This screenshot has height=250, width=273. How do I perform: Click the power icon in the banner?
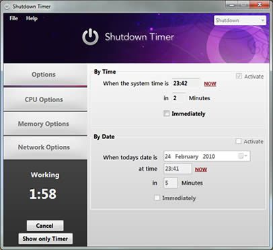click(x=90, y=37)
